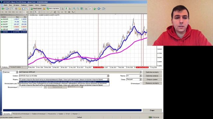Select the trendline tool

(x=51, y=12)
